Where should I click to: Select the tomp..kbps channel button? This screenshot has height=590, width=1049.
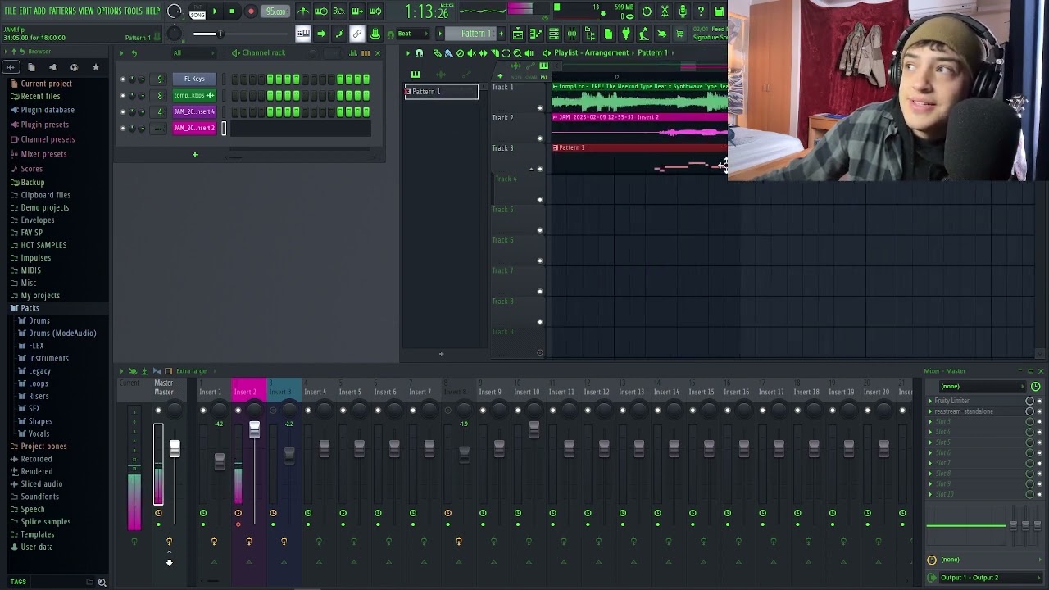pos(194,95)
